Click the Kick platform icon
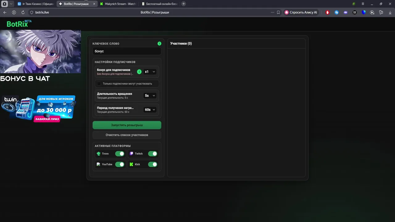 click(x=131, y=164)
